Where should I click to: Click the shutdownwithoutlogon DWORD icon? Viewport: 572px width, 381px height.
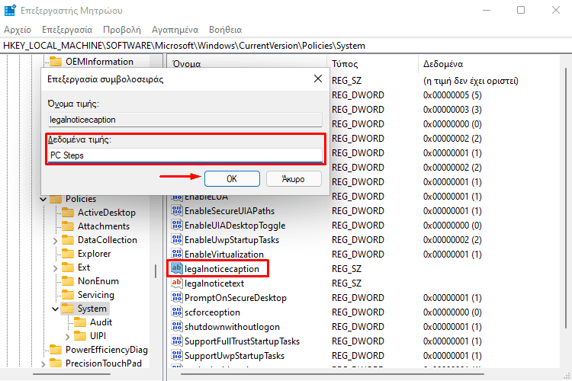coord(177,326)
